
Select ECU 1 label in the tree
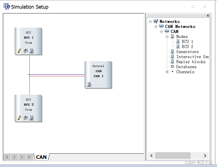coord(187,42)
